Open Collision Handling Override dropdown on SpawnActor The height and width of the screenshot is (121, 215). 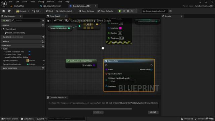122,81
